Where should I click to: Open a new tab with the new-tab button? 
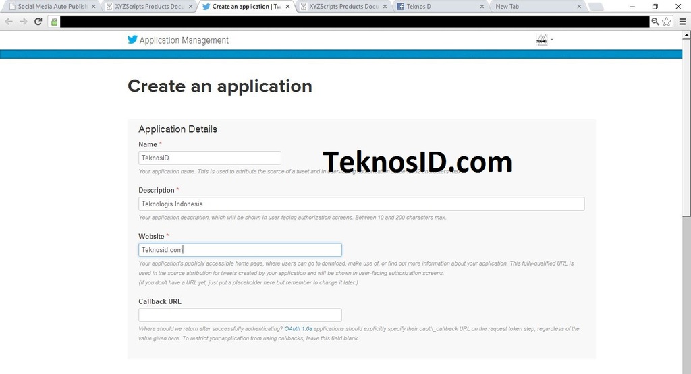[596, 7]
